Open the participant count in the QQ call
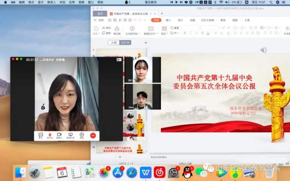The width and height of the screenshot is (290, 181). (119, 60)
